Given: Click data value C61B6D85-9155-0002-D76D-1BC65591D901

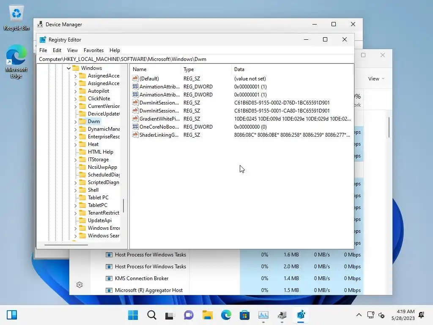Looking at the screenshot, I should 282,103.
